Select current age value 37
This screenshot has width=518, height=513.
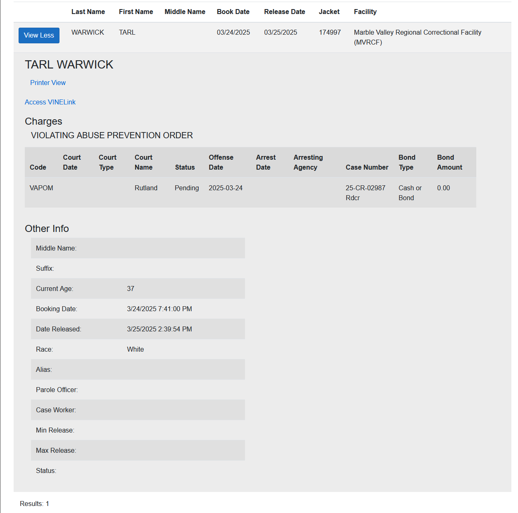tap(131, 288)
